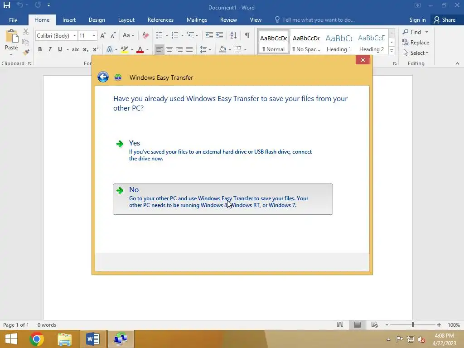Image resolution: width=464 pixels, height=348 pixels.
Task: Toggle Underline formatting
Action: click(60, 49)
